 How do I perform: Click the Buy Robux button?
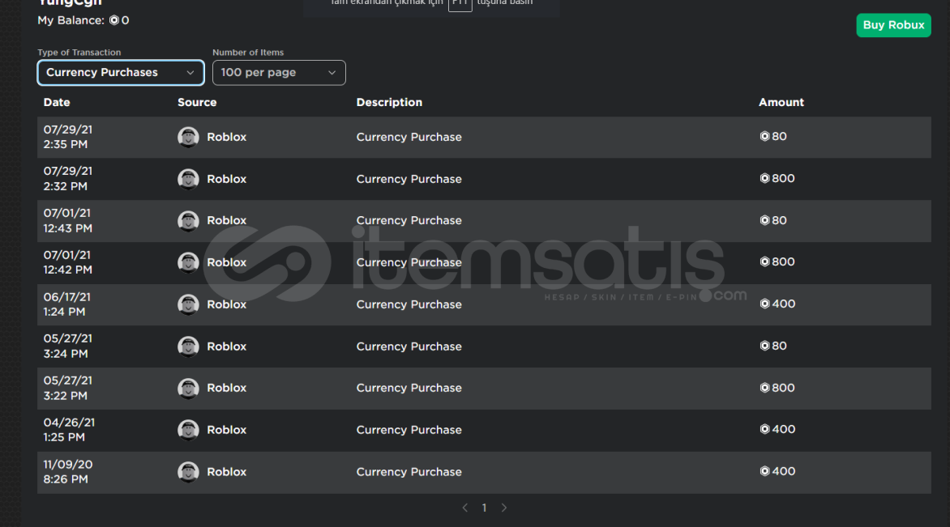[893, 25]
